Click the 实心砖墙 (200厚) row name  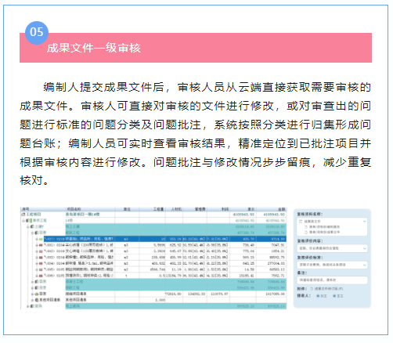coord(89,245)
